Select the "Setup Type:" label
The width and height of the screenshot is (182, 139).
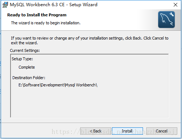point(22,59)
